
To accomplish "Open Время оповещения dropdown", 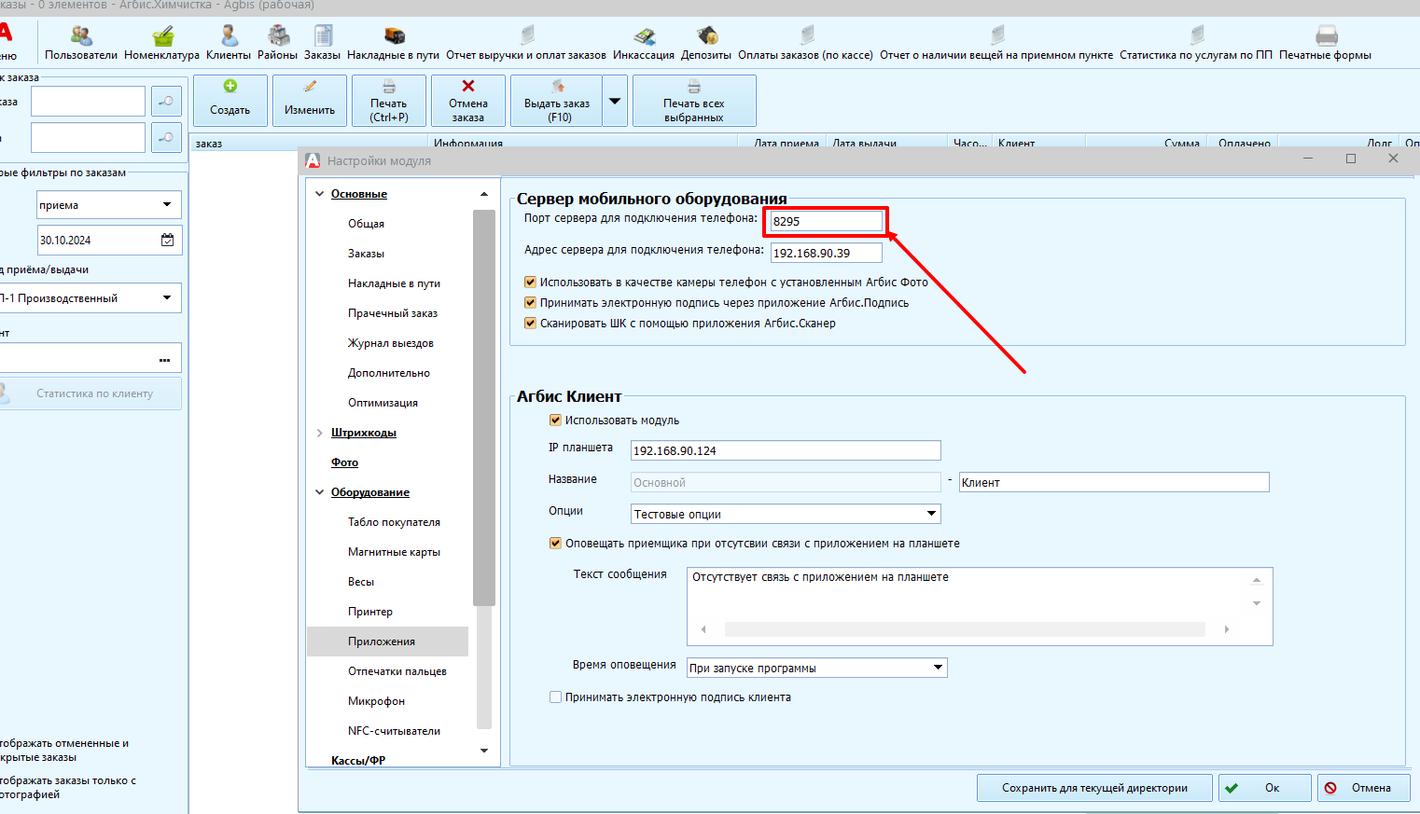I will point(937,668).
